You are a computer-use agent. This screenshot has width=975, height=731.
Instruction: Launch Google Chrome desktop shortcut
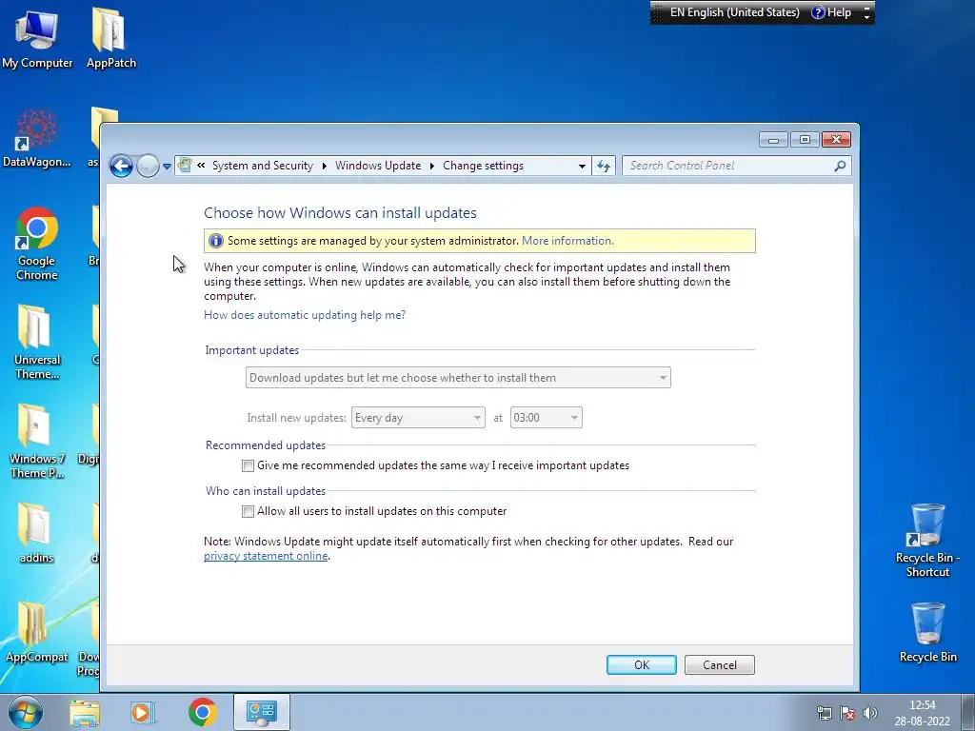pos(37,244)
